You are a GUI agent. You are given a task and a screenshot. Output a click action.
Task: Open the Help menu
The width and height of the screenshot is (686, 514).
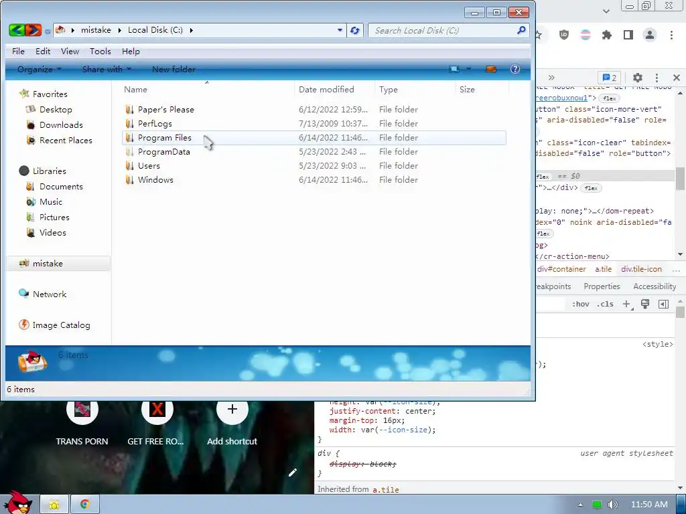(131, 51)
